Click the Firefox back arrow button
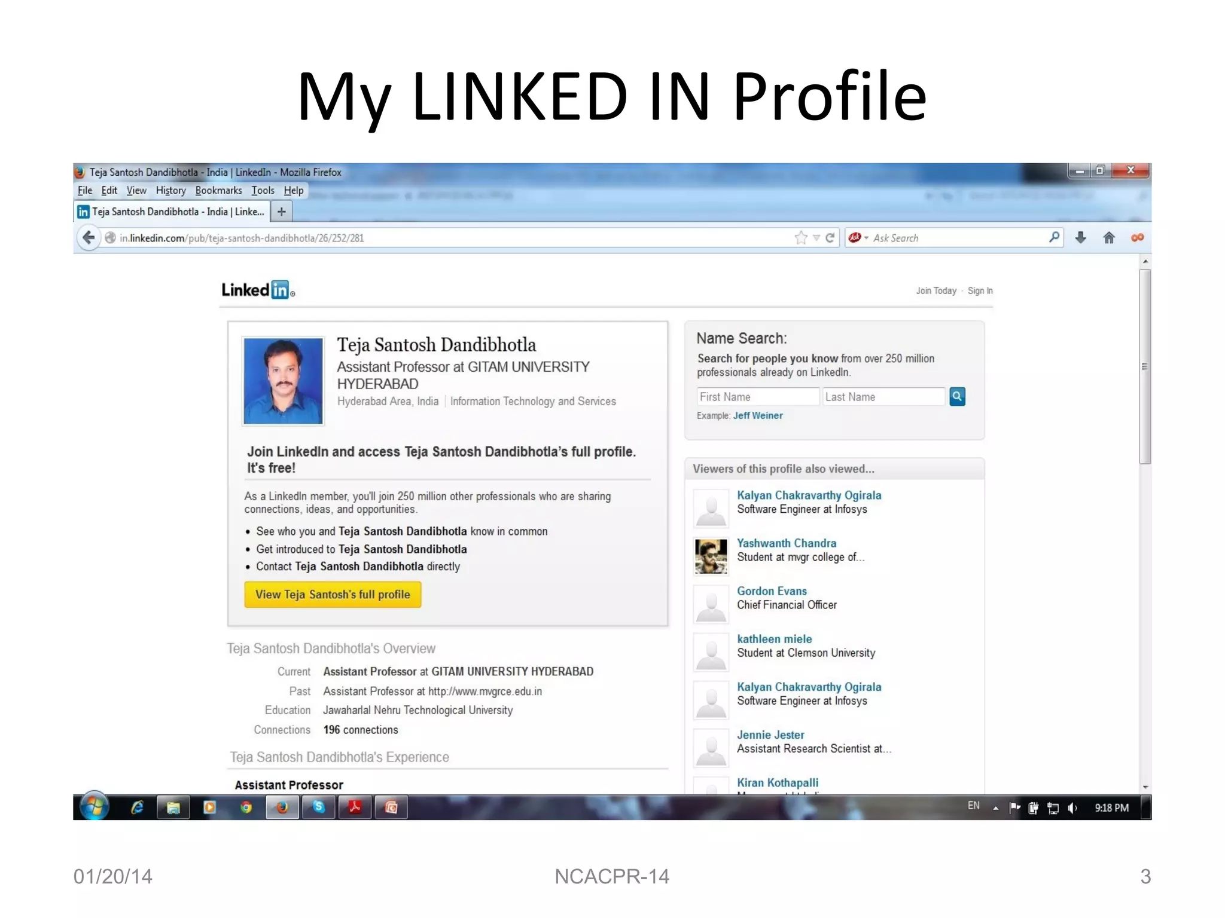The width and height of the screenshot is (1225, 918). [x=89, y=238]
